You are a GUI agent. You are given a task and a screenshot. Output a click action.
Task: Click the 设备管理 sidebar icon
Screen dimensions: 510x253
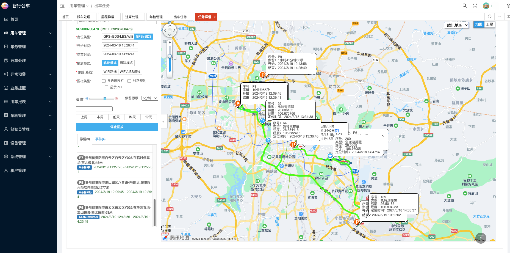[x=6, y=143]
